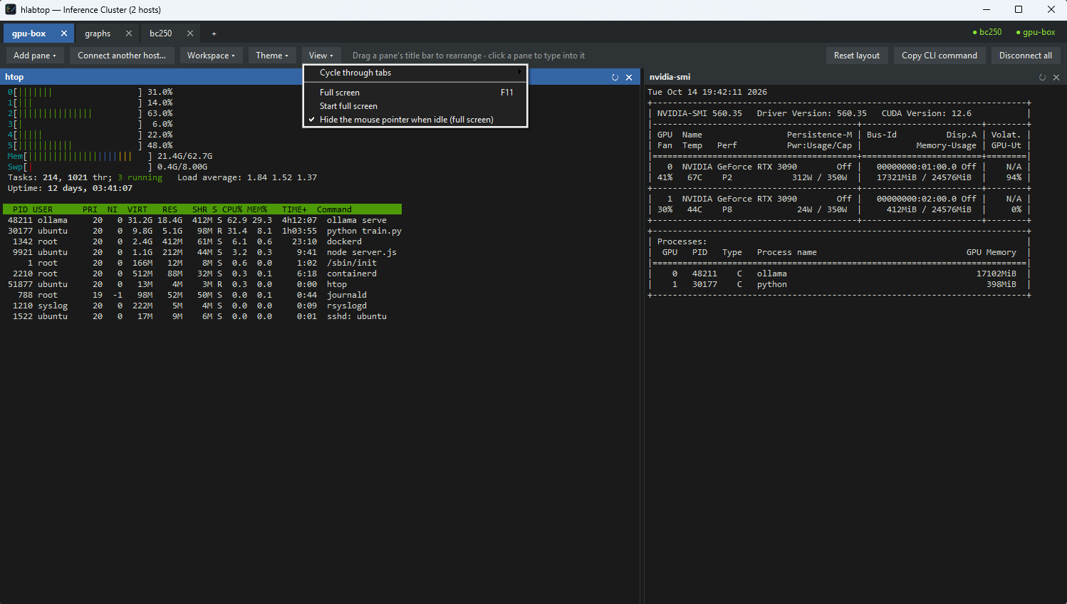Open the Theme dropdown
Viewport: 1067px width, 604px height.
coord(272,56)
